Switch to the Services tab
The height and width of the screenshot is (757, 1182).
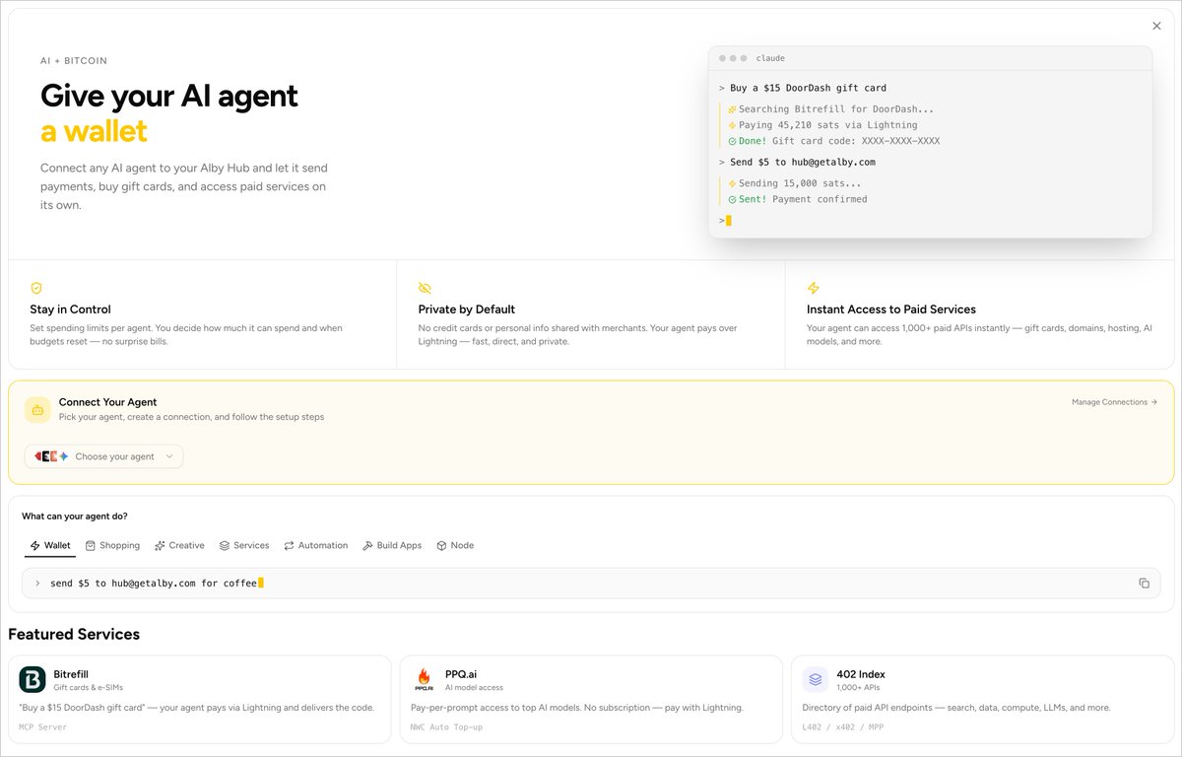point(244,545)
